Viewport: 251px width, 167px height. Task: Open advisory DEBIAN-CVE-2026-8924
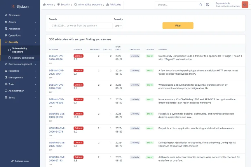(x=57, y=72)
